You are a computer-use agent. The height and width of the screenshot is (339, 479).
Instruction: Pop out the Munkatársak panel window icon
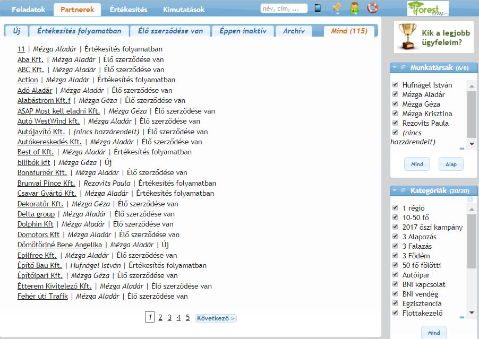pyautogui.click(x=403, y=68)
